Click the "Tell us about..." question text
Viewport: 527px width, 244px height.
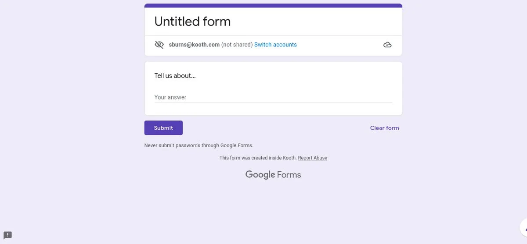pyautogui.click(x=175, y=76)
